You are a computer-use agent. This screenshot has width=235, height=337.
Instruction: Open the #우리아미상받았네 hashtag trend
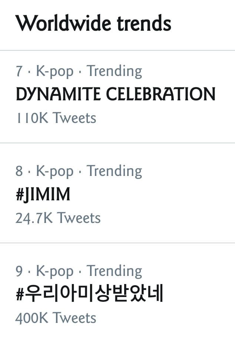[89, 294]
